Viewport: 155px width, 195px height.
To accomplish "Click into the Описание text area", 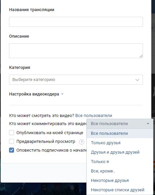I will pos(76,51).
